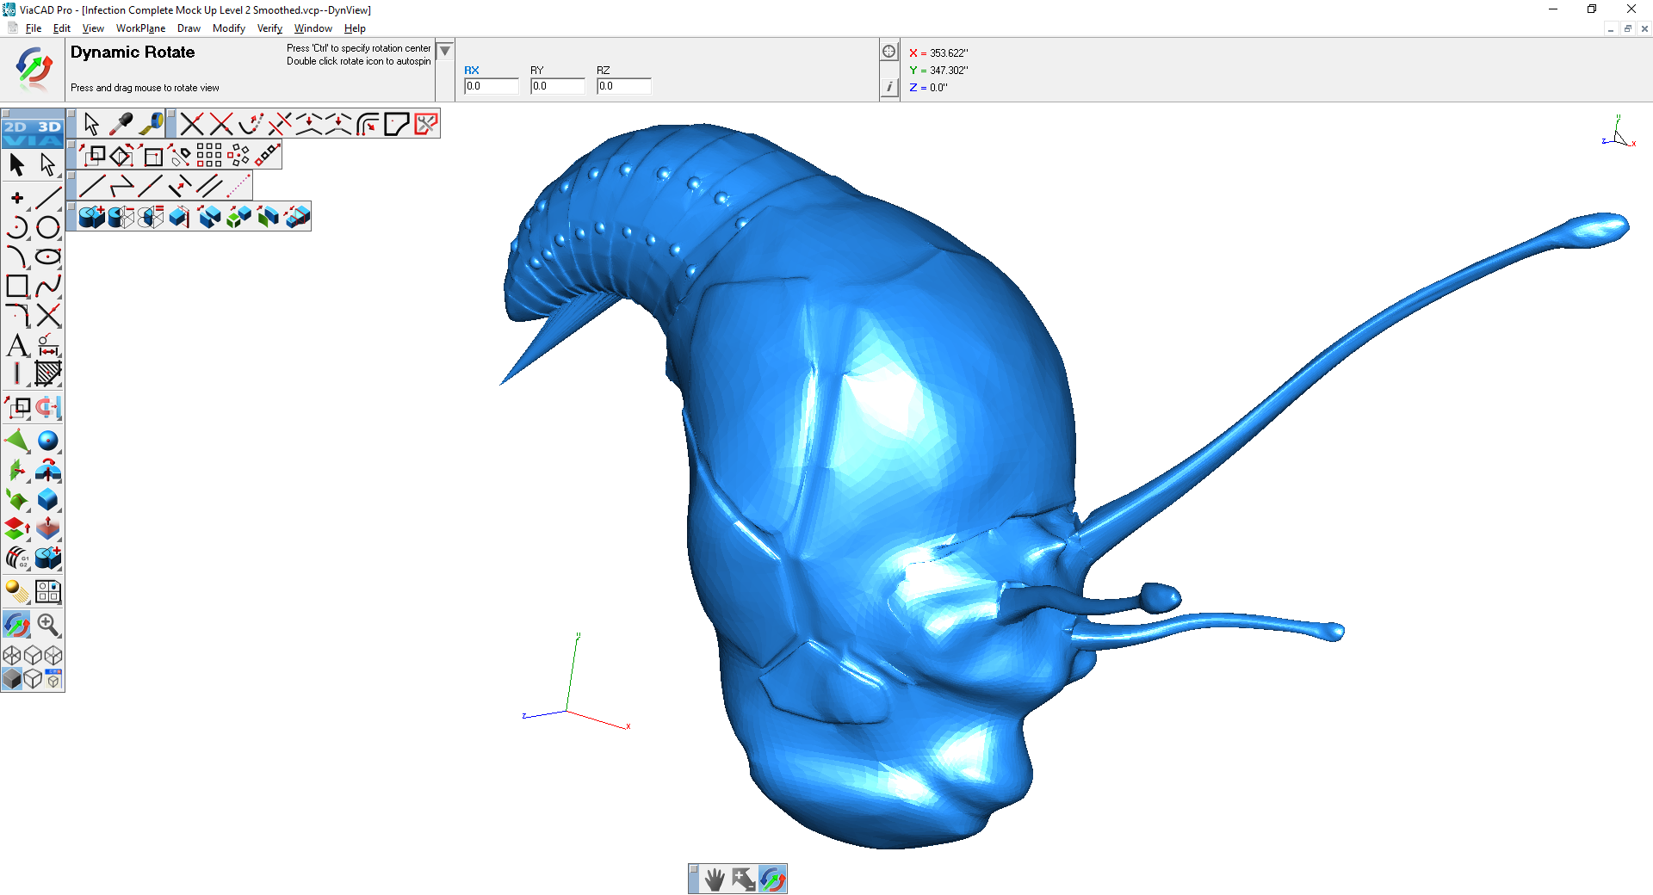Choose the polar array duplicate tool

click(238, 155)
